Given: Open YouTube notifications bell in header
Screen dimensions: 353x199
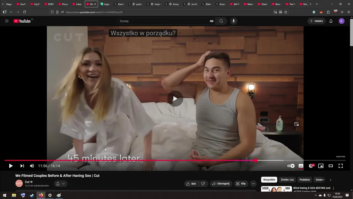Looking at the screenshot, I should tap(331, 21).
